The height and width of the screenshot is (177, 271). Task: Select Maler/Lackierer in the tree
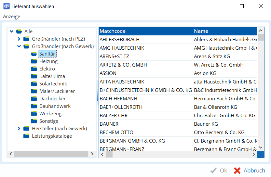pyautogui.click(x=57, y=91)
